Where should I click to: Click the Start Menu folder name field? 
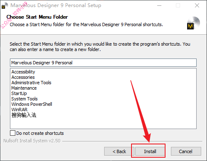pos(103,63)
